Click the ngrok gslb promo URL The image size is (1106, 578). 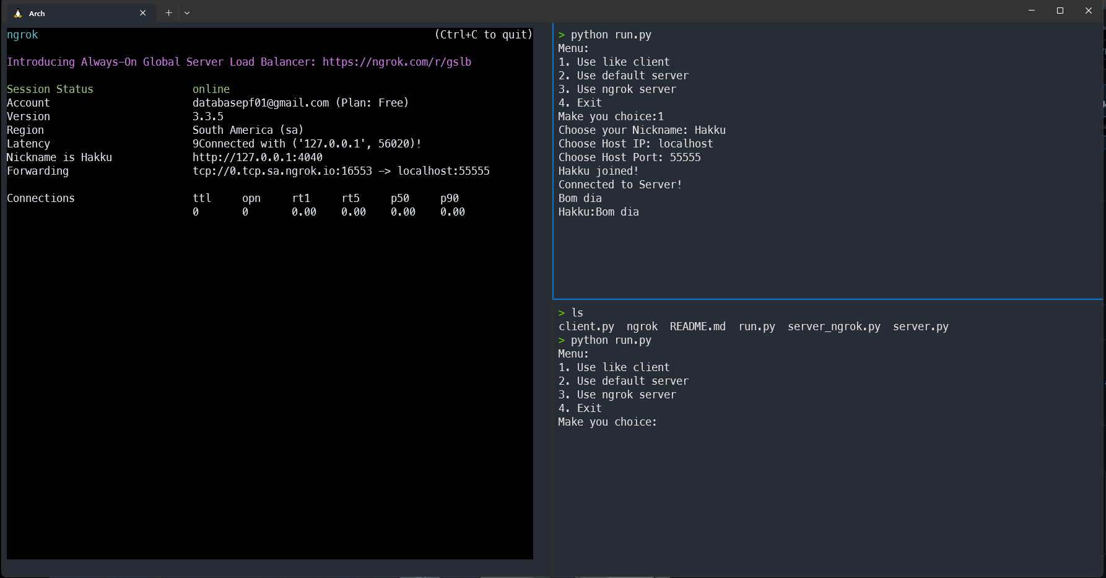397,62
